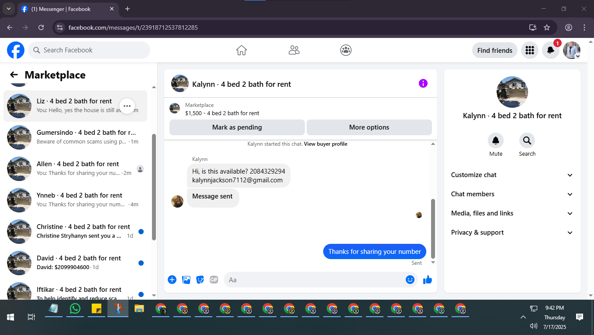View site information in the address bar
The image size is (594, 335).
(60, 27)
